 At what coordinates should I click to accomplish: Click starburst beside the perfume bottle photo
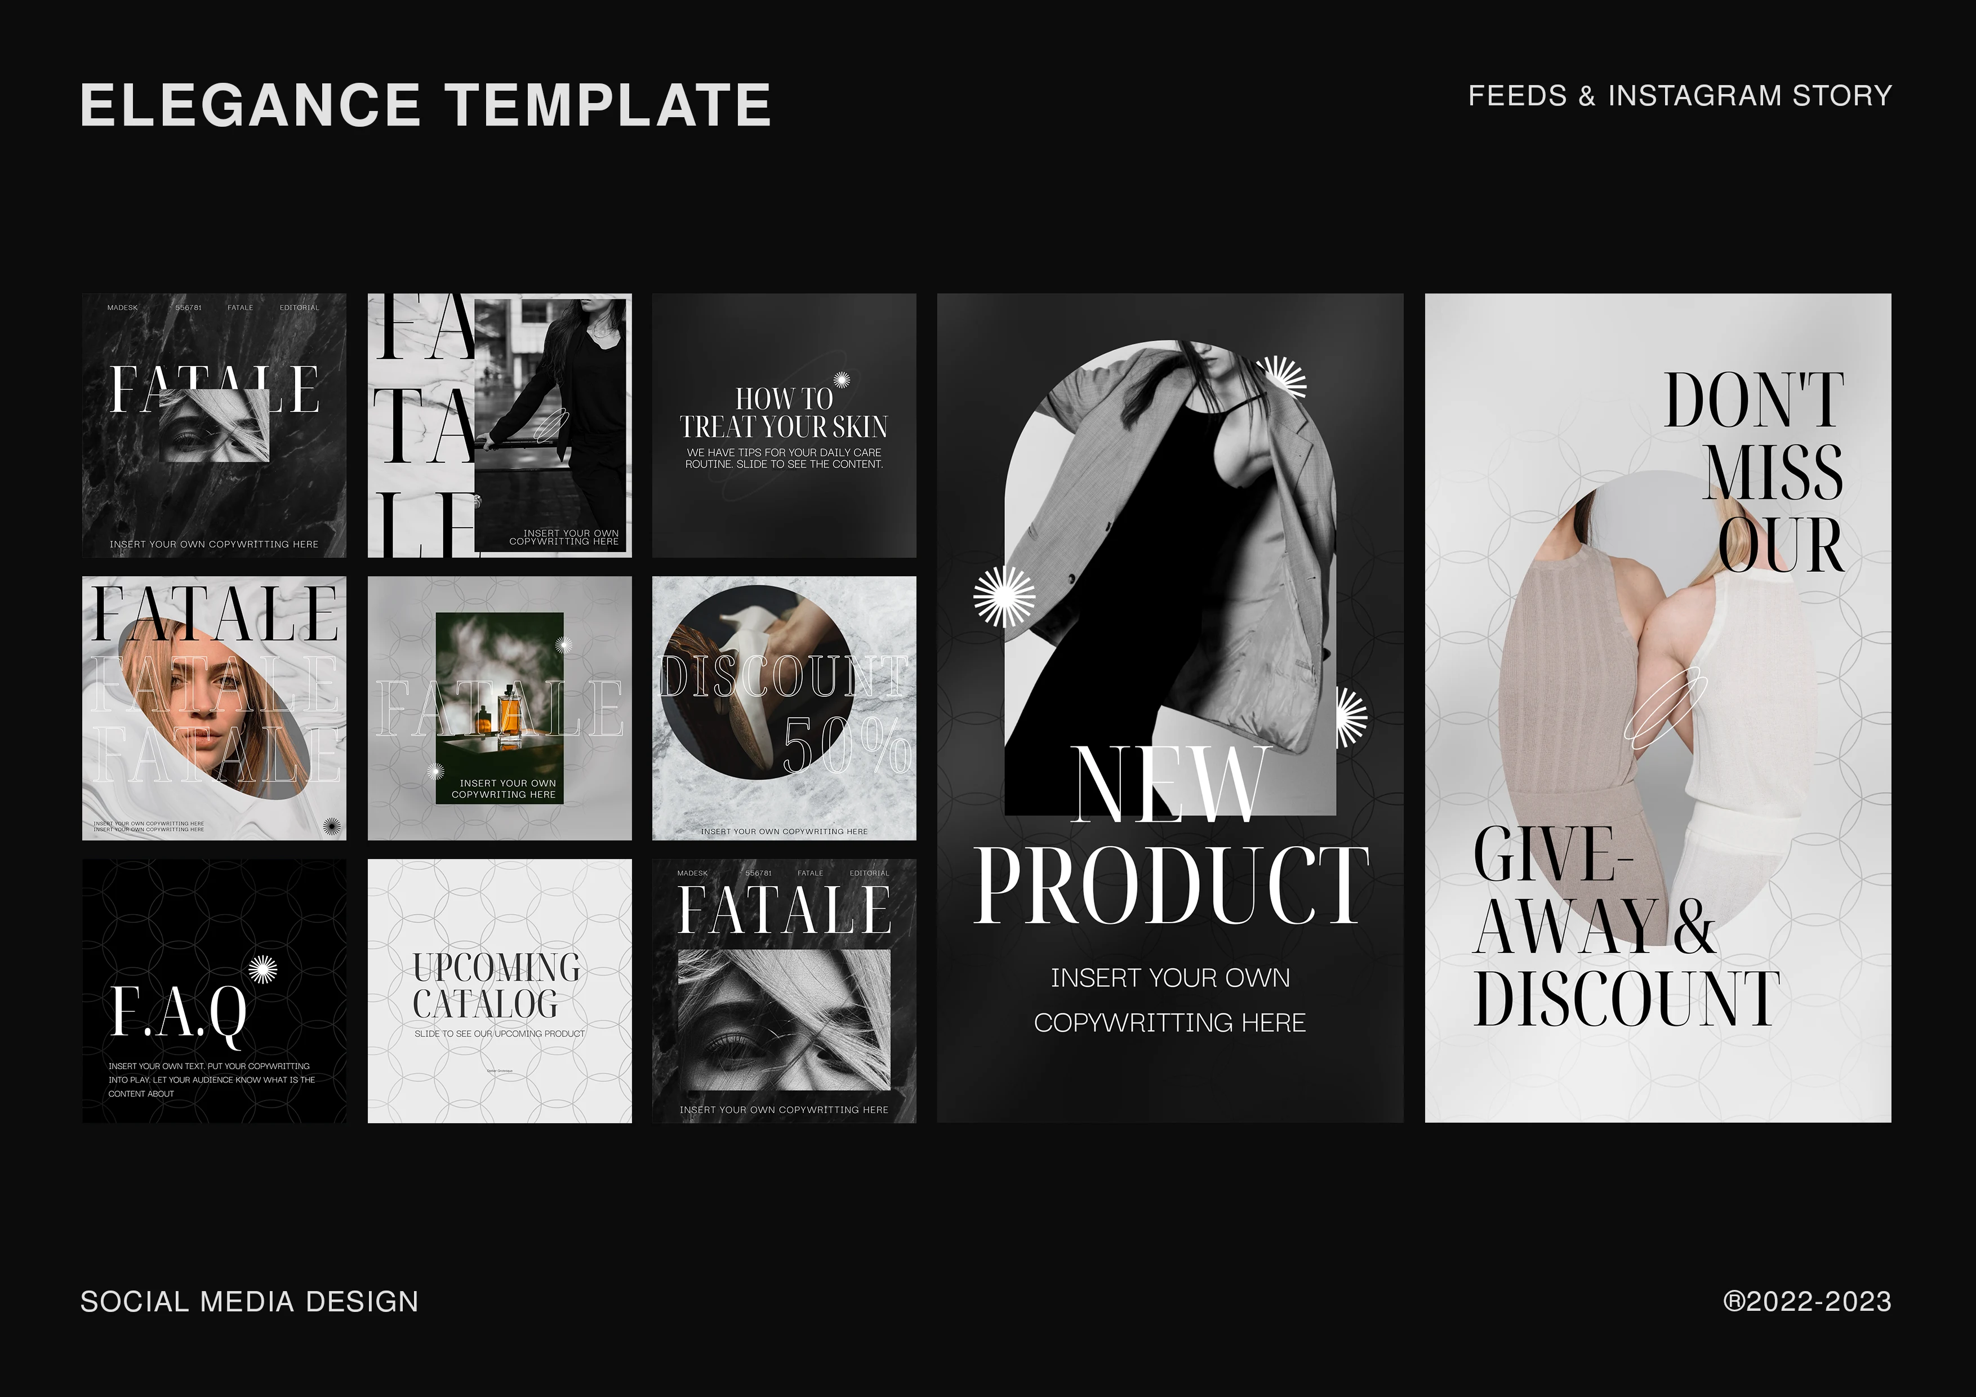point(564,644)
